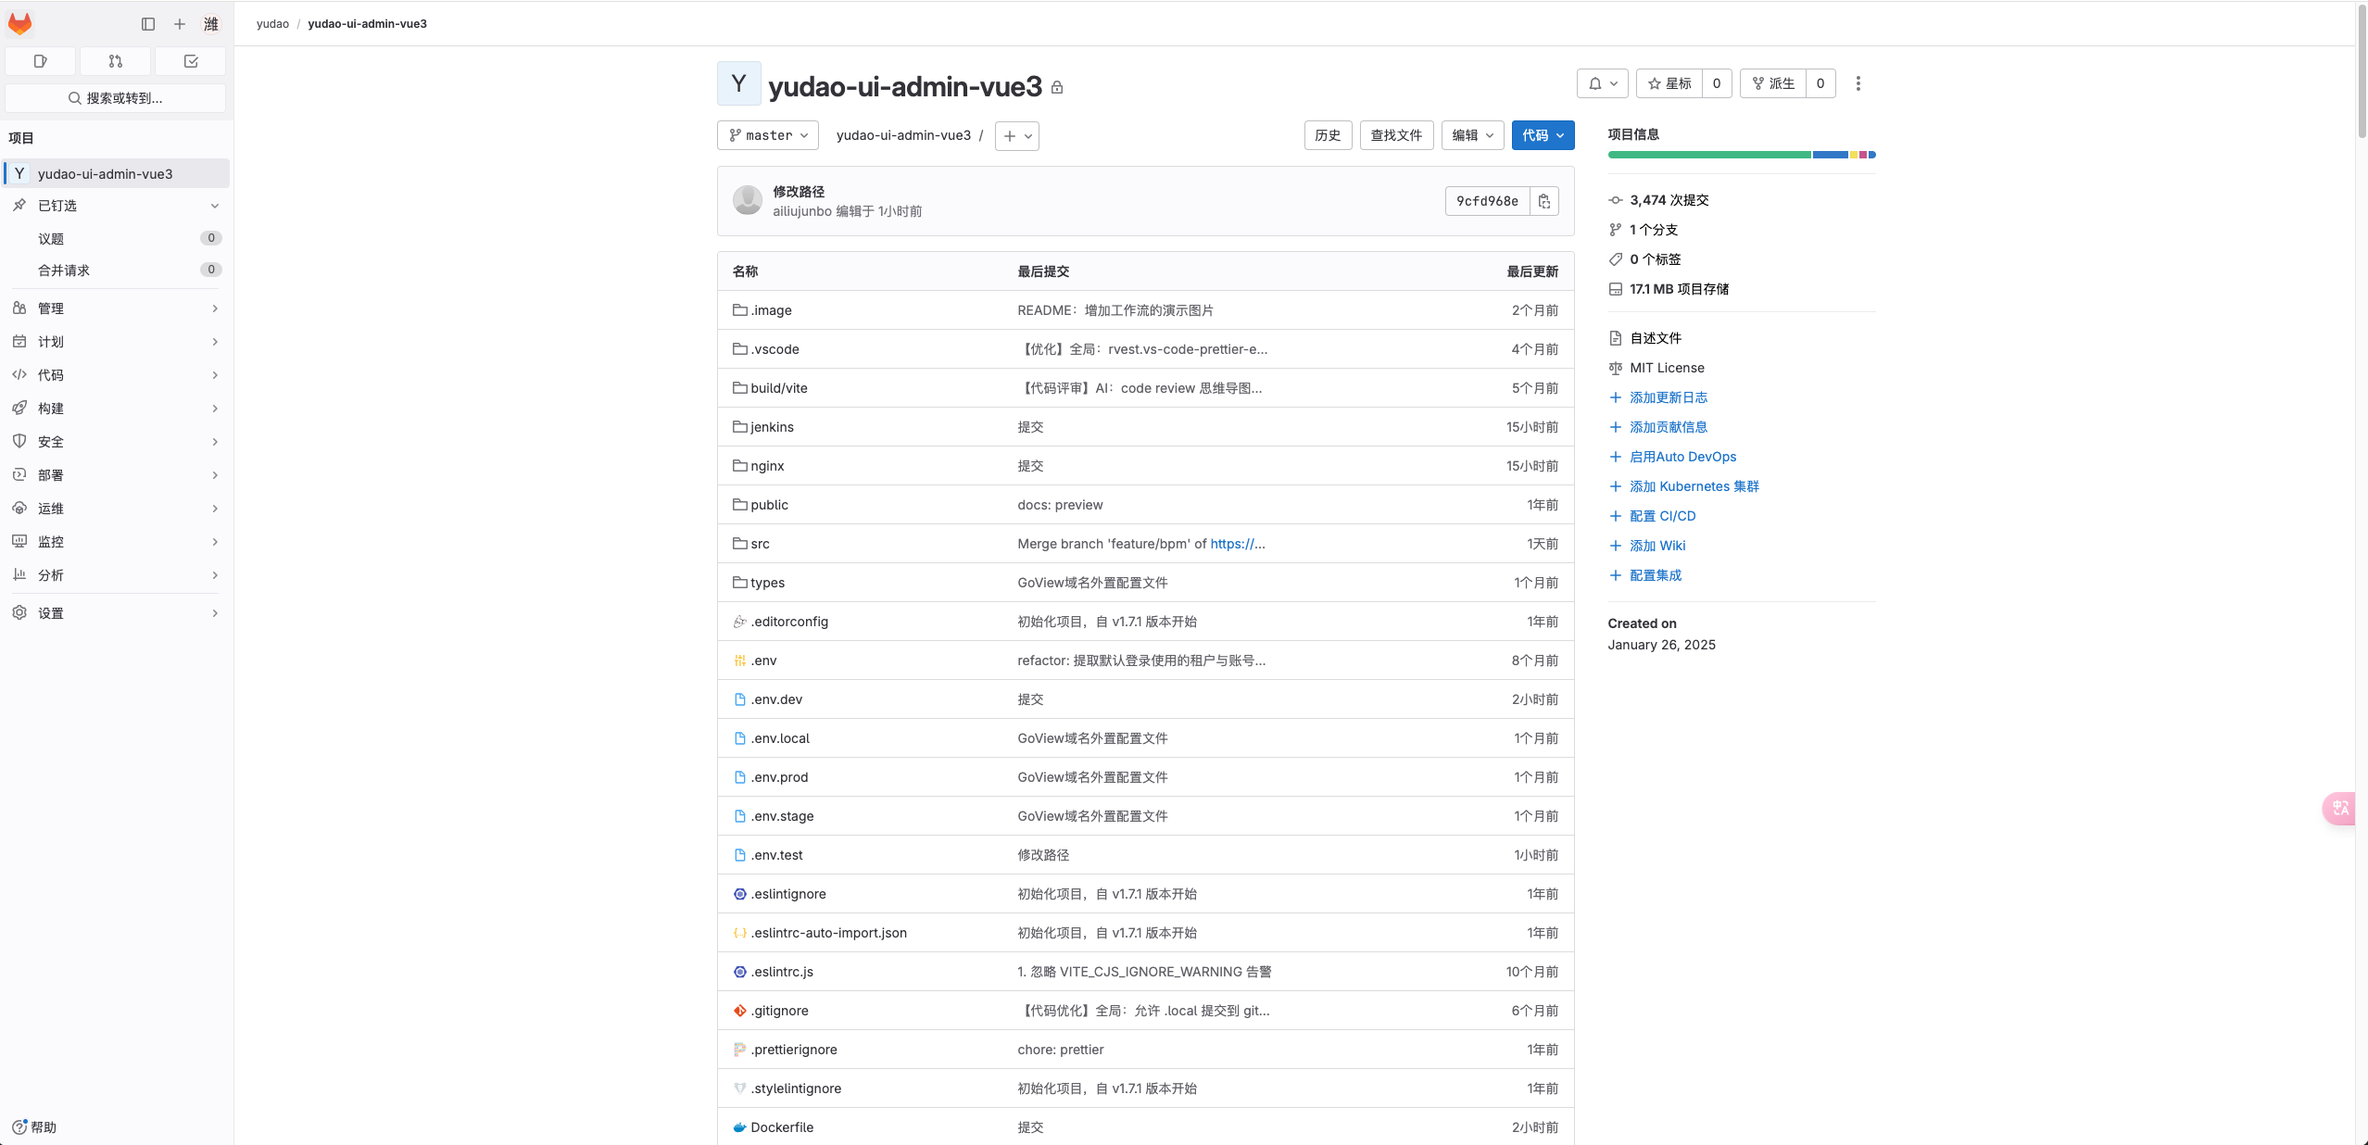The width and height of the screenshot is (2368, 1145).
Task: Open the nginx folder
Action: pyautogui.click(x=767, y=466)
